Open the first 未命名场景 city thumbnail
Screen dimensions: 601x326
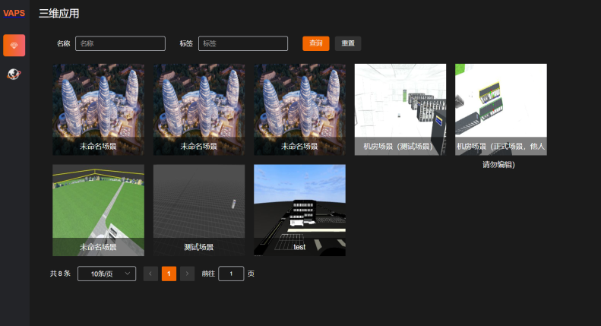pos(98,109)
